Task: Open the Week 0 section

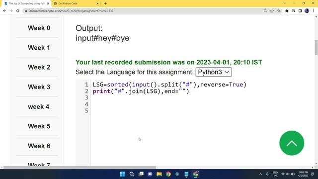Action: [x=39, y=28]
